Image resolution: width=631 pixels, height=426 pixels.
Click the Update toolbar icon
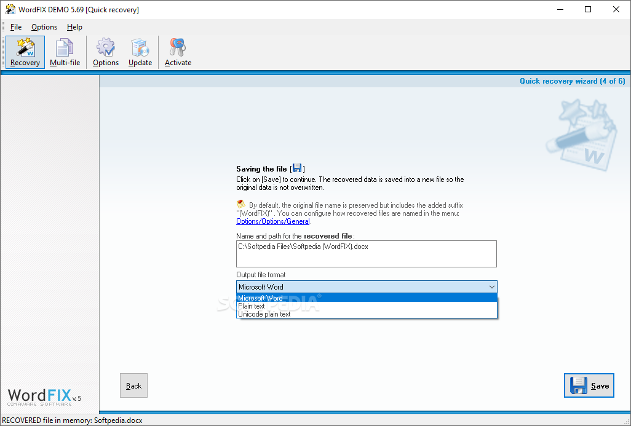click(x=140, y=52)
